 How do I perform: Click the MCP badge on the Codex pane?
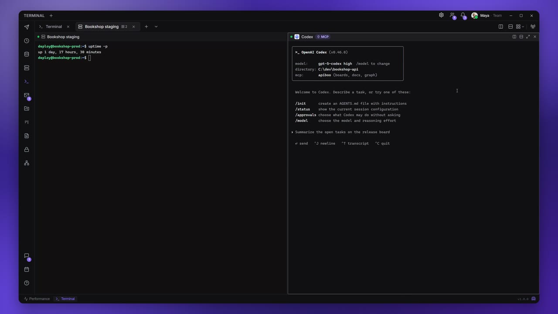tap(323, 37)
